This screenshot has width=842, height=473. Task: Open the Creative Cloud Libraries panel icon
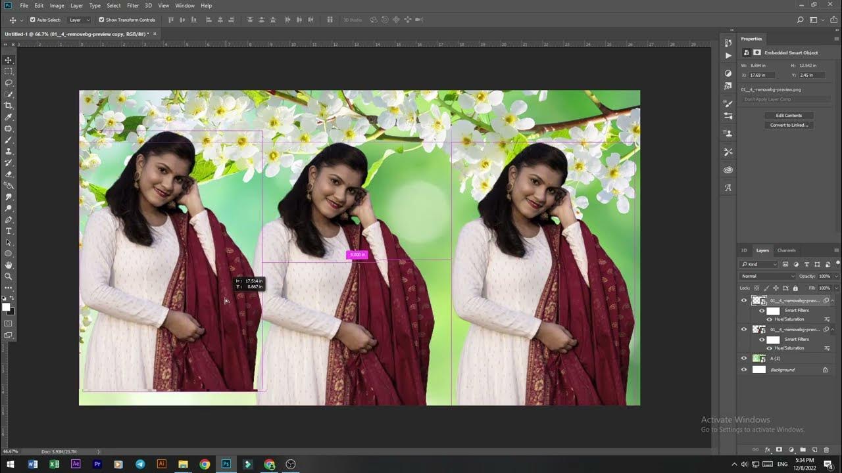pos(728,170)
